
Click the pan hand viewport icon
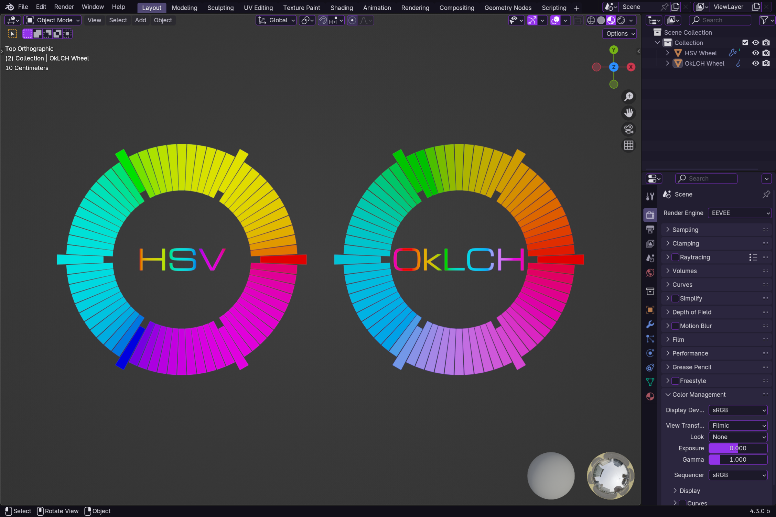tap(628, 113)
